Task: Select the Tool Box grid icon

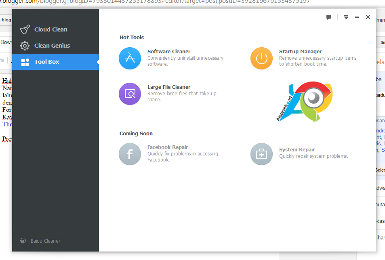Action: click(25, 62)
